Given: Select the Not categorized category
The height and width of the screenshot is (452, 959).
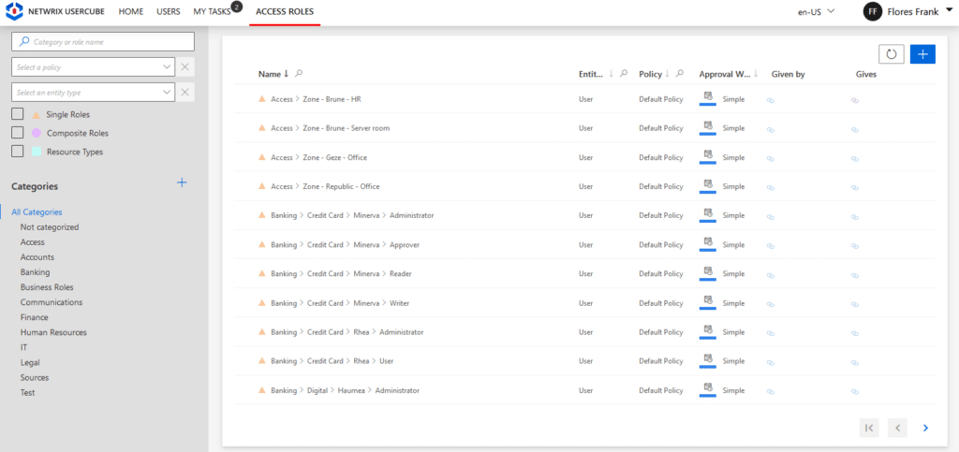Looking at the screenshot, I should coord(50,227).
